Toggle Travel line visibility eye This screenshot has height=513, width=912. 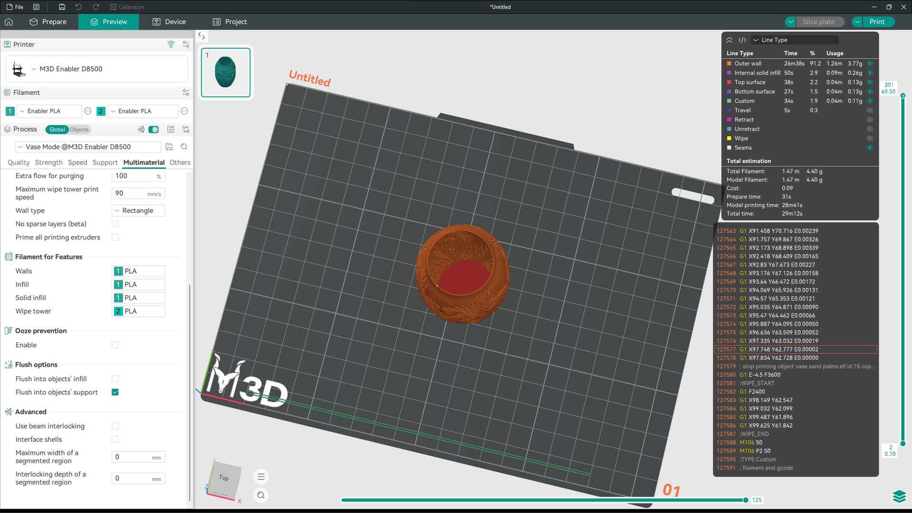point(870,110)
